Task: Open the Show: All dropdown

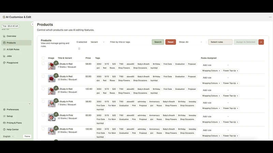Action: 190,42
